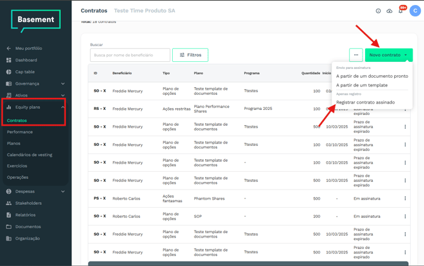The height and width of the screenshot is (266, 424).
Task: Click quantity '200' cell
Action: (x=316, y=216)
